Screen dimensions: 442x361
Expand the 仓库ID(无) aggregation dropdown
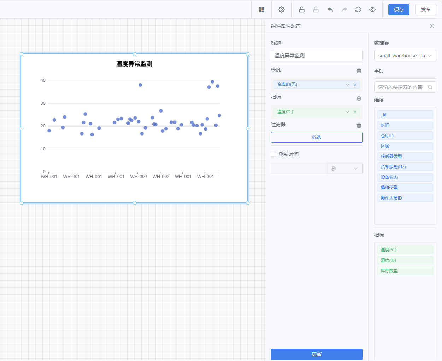click(x=348, y=85)
